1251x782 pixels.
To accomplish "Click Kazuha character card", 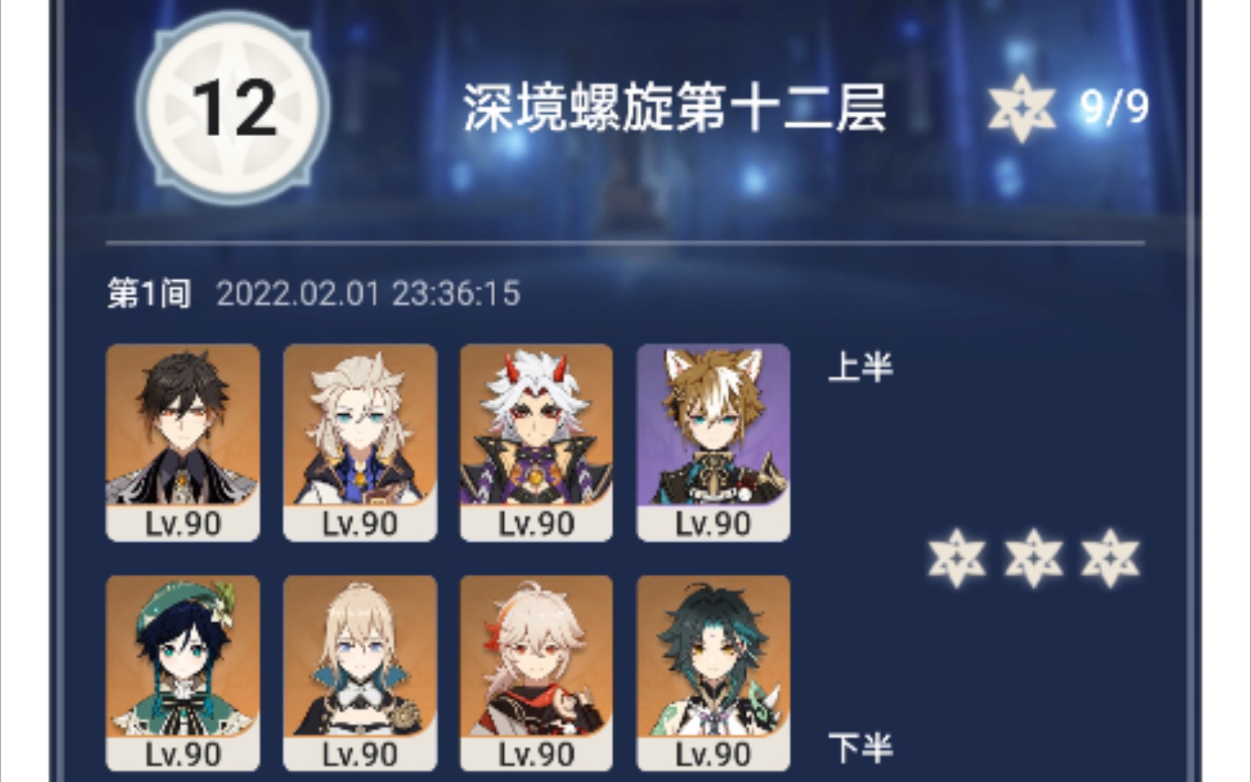I will 536,673.
